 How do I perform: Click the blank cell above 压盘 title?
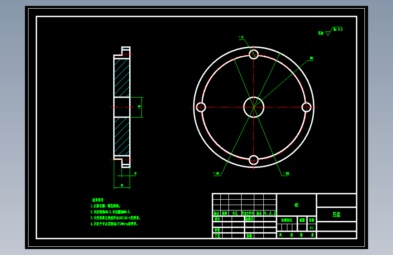click(337, 200)
